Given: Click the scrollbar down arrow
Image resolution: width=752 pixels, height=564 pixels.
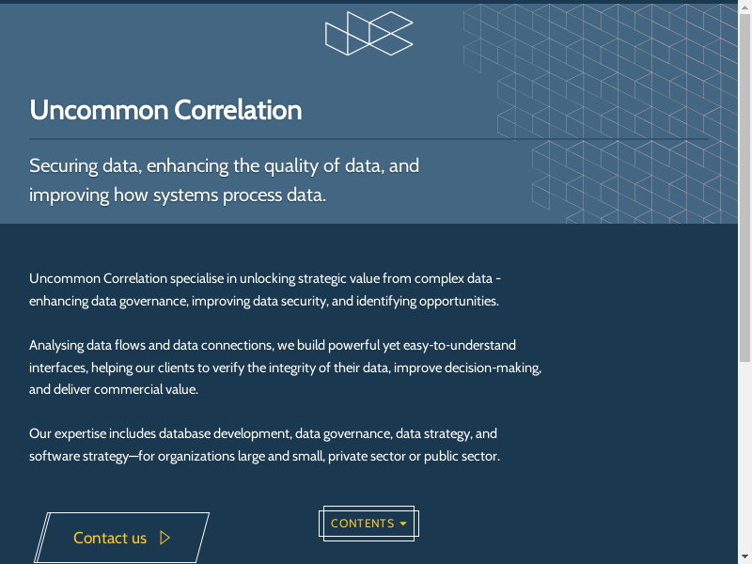Looking at the screenshot, I should 745,556.
